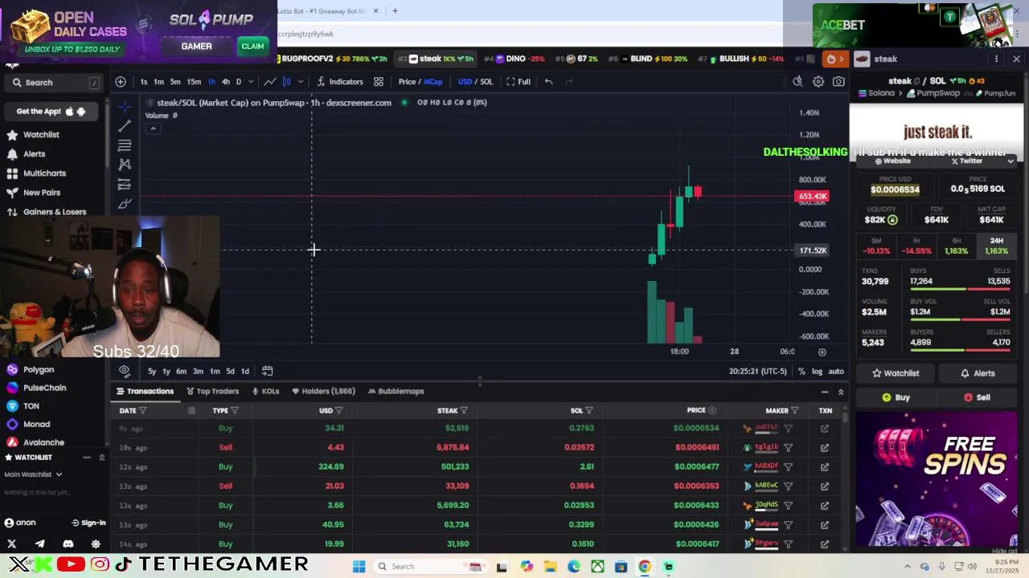The image size is (1029, 578).
Task: Switch chart to MCap mode
Action: tap(433, 82)
